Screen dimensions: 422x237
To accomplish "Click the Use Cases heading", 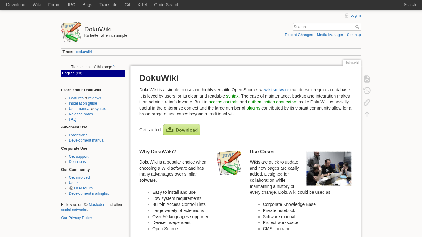I will point(262,152).
